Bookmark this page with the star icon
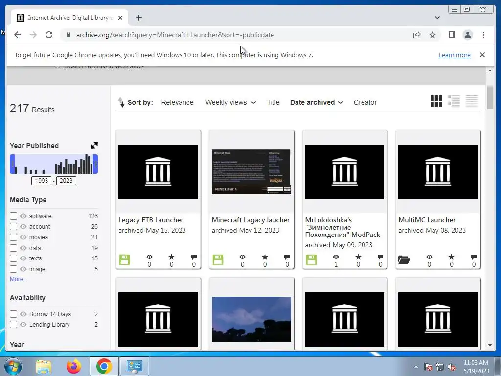 tap(433, 35)
